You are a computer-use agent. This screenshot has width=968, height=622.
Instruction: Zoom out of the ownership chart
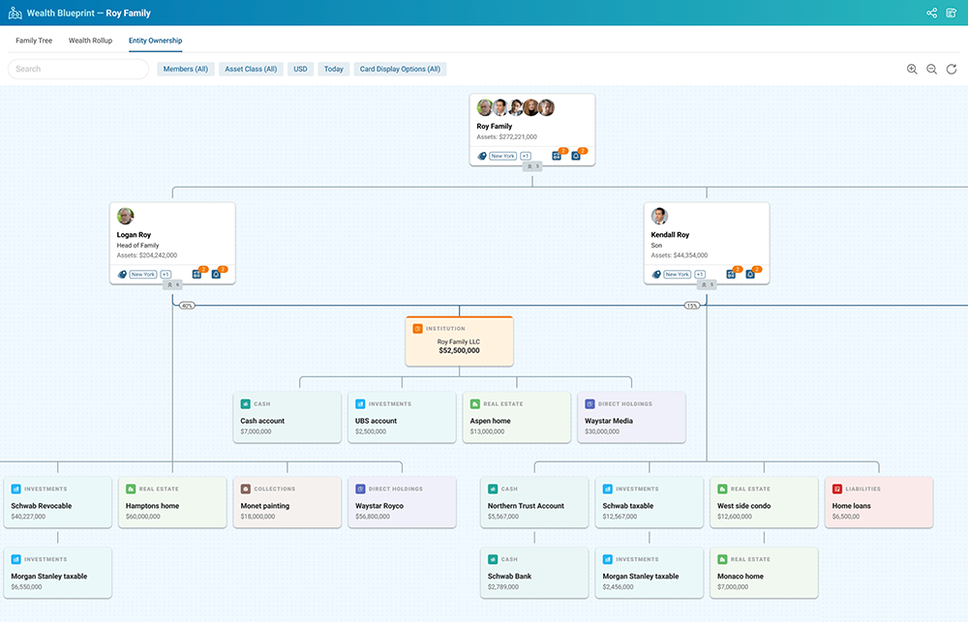[x=931, y=69]
